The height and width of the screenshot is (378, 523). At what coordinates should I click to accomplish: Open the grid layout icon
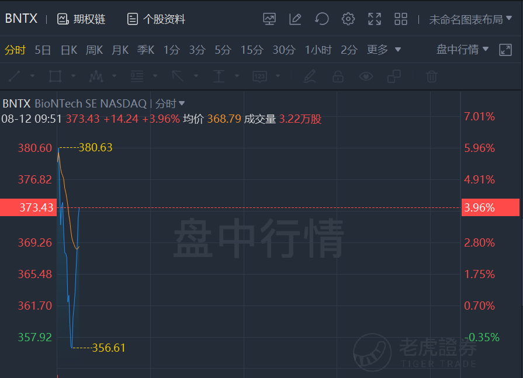pos(401,19)
